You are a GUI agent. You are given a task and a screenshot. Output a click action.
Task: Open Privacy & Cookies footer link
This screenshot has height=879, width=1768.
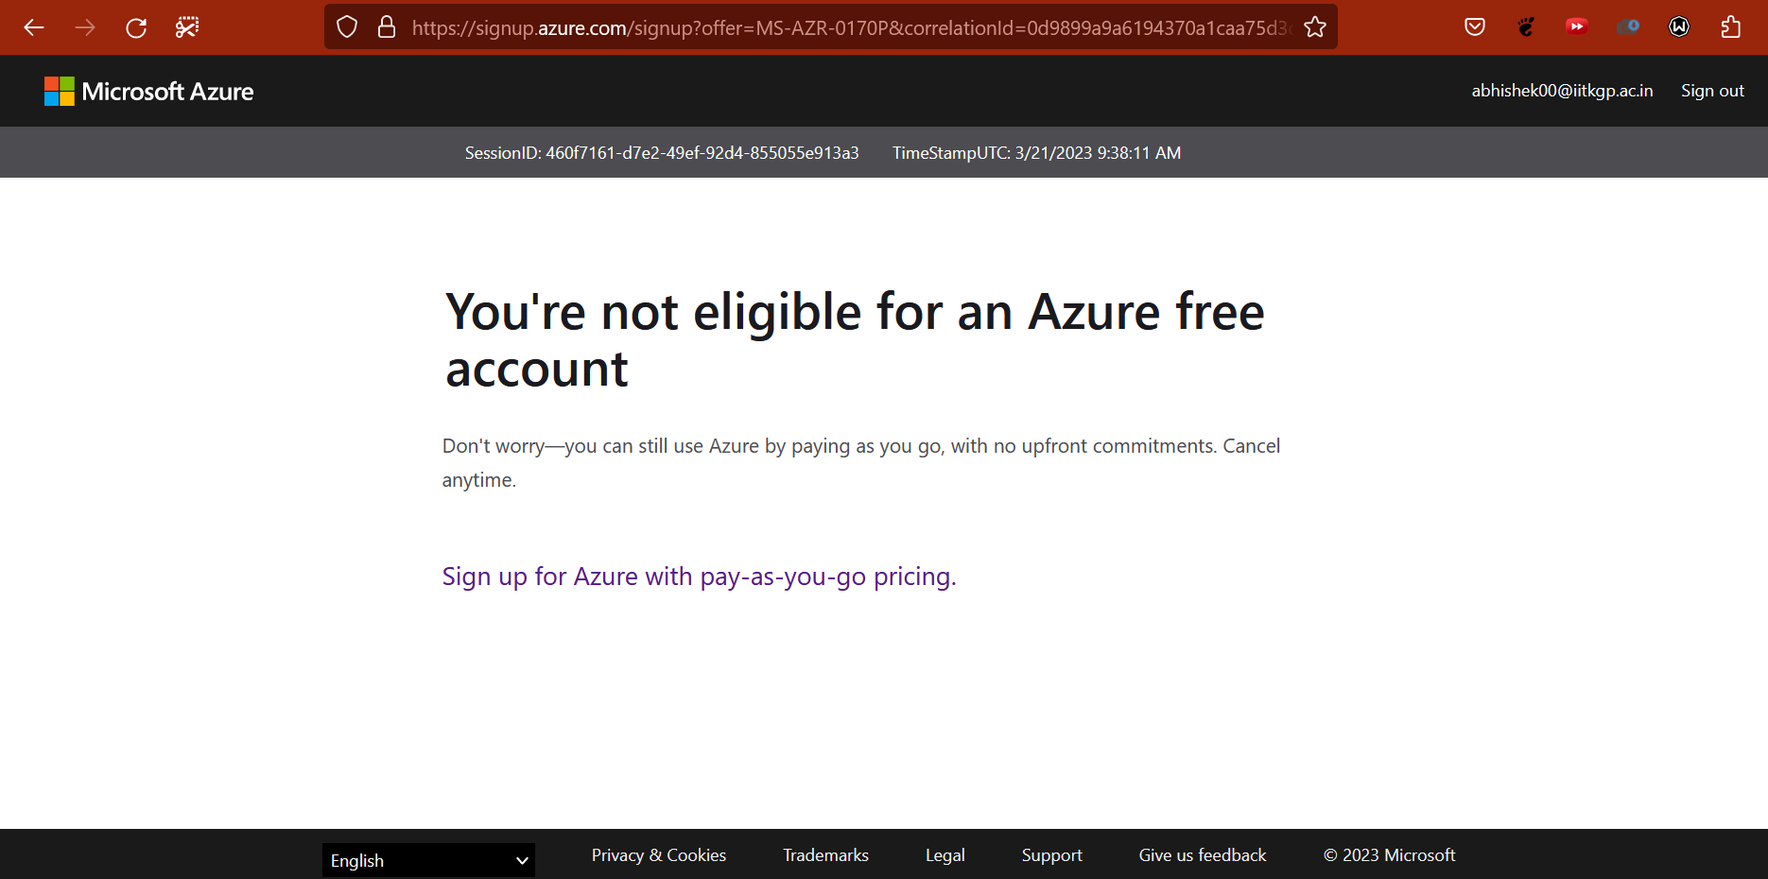click(x=659, y=855)
